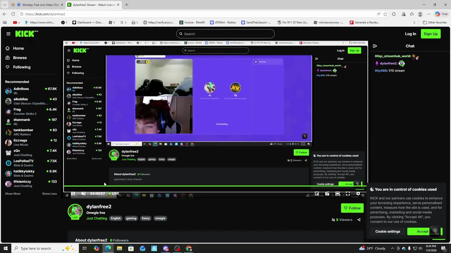Select the omegle tag
Screen dimensions: 451x253
[160, 218]
